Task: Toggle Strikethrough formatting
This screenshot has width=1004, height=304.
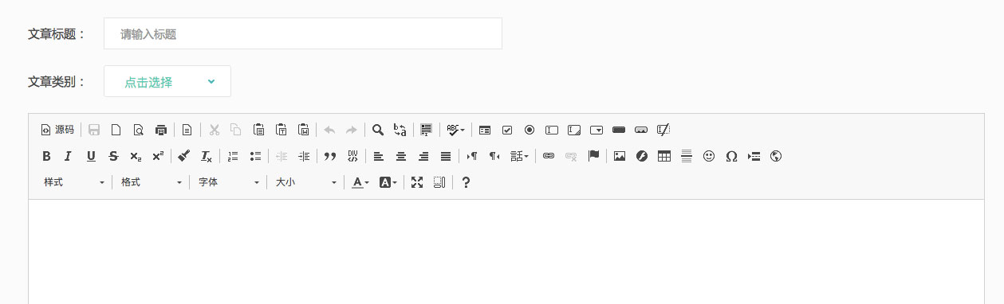Action: 113,156
